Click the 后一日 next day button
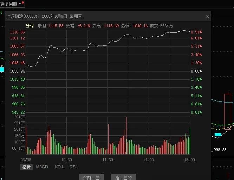This screenshot has width=234, height=180. click(x=124, y=177)
